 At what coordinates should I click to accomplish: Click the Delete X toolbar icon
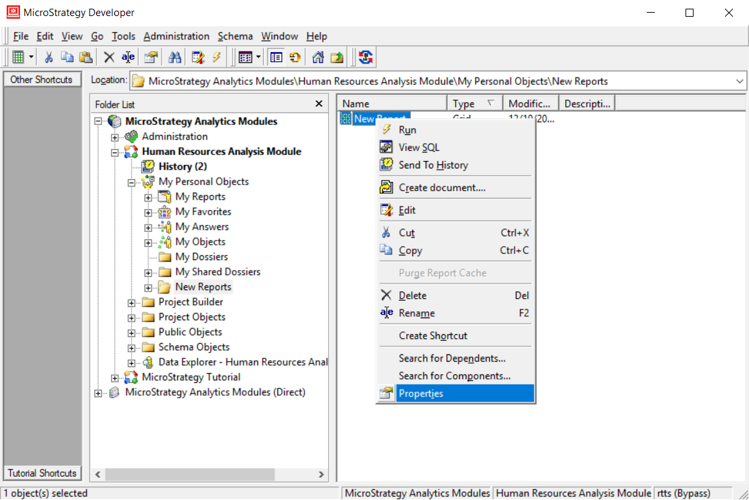click(109, 57)
